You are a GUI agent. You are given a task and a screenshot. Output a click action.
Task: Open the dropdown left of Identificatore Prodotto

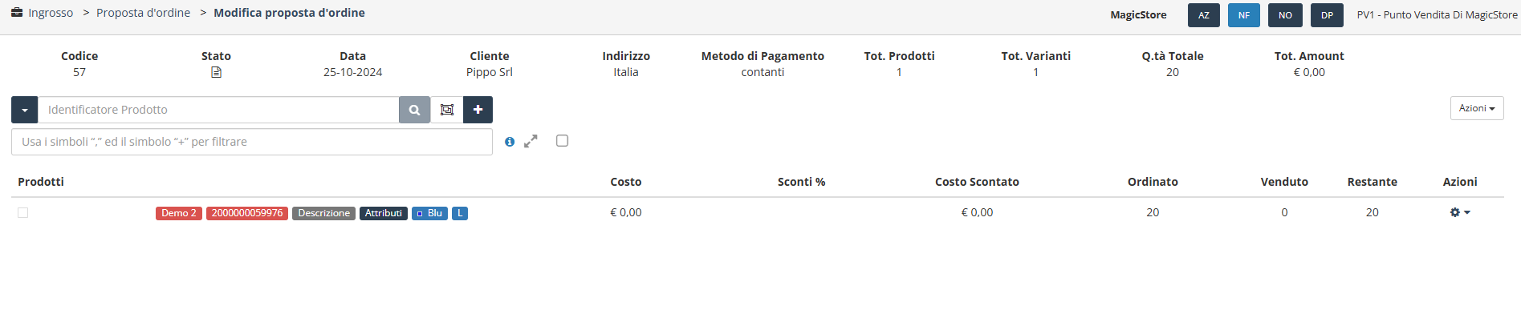pyautogui.click(x=24, y=110)
